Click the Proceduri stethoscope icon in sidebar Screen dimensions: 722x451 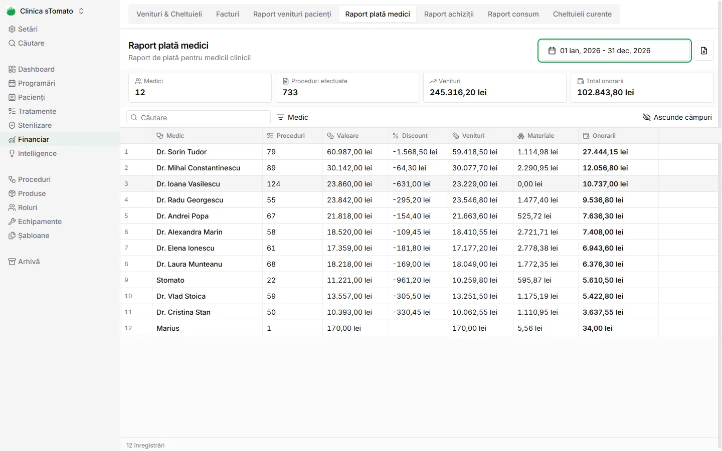[x=12, y=179]
